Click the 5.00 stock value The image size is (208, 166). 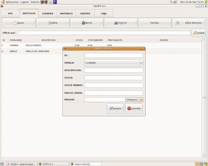point(77,45)
